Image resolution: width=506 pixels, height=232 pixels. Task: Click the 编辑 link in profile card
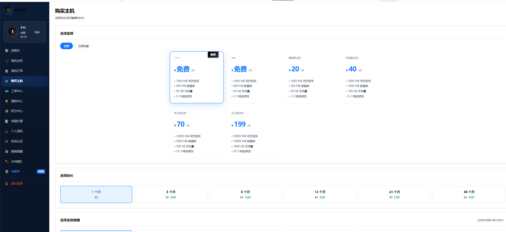[37, 32]
